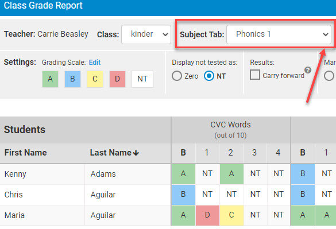Select the partially visible radio right of Carry forward
Viewport: 336px width, 229px height.
point(329,76)
